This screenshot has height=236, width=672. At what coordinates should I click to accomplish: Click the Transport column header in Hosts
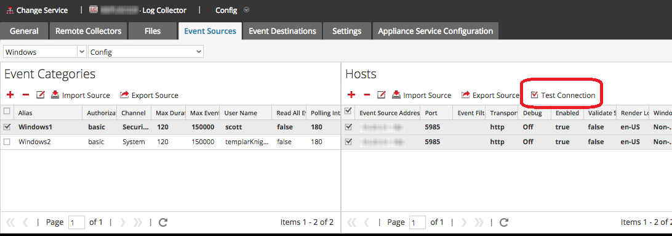coord(502,113)
